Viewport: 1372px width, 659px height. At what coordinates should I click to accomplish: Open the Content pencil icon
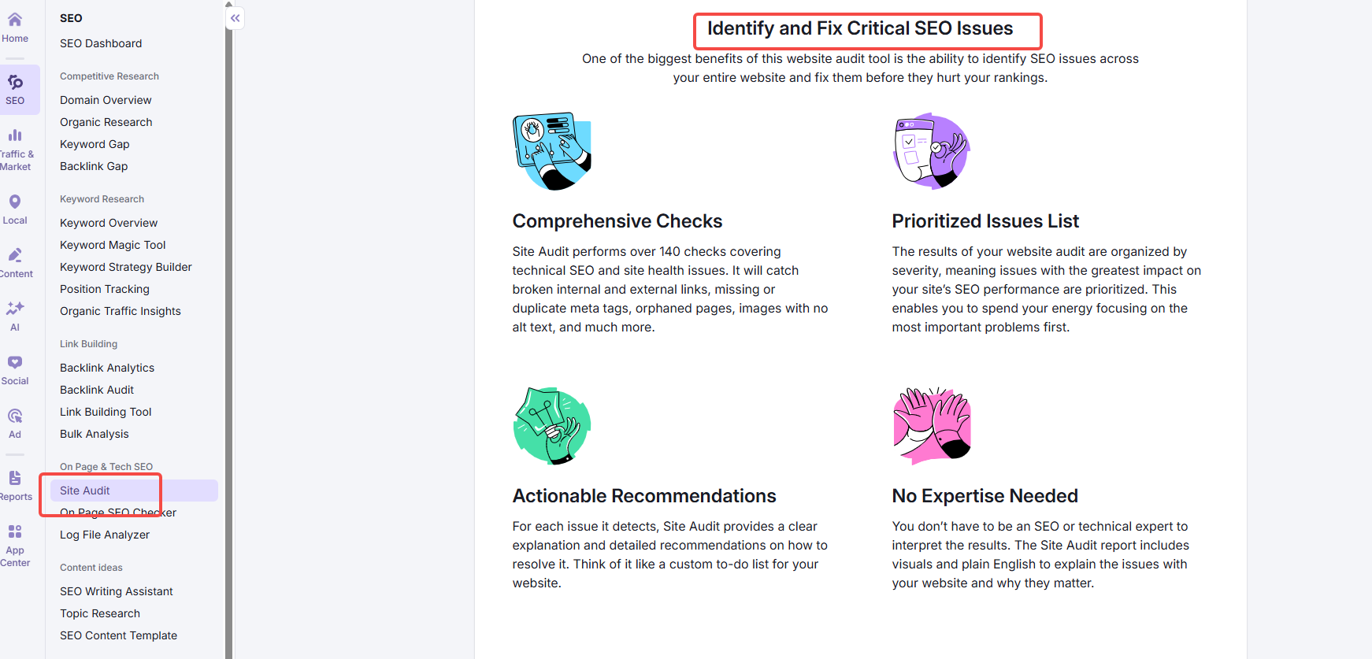pyautogui.click(x=15, y=256)
